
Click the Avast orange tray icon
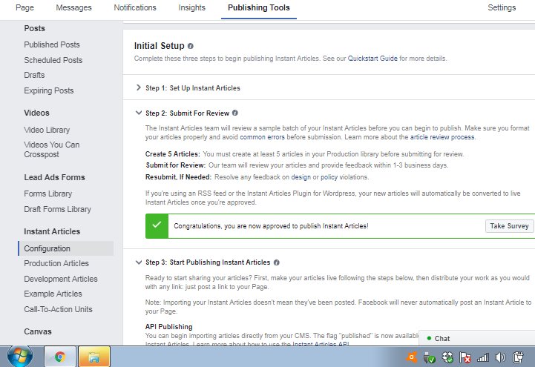click(412, 357)
